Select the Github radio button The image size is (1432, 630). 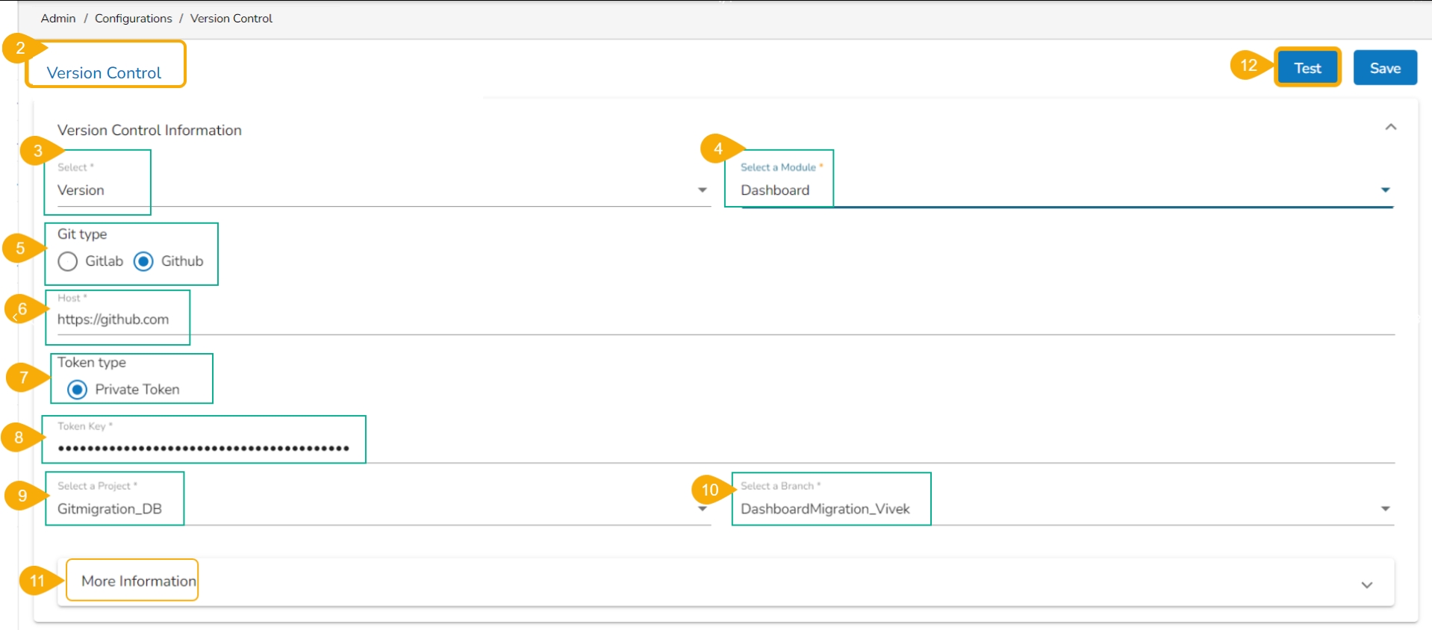coord(143,261)
